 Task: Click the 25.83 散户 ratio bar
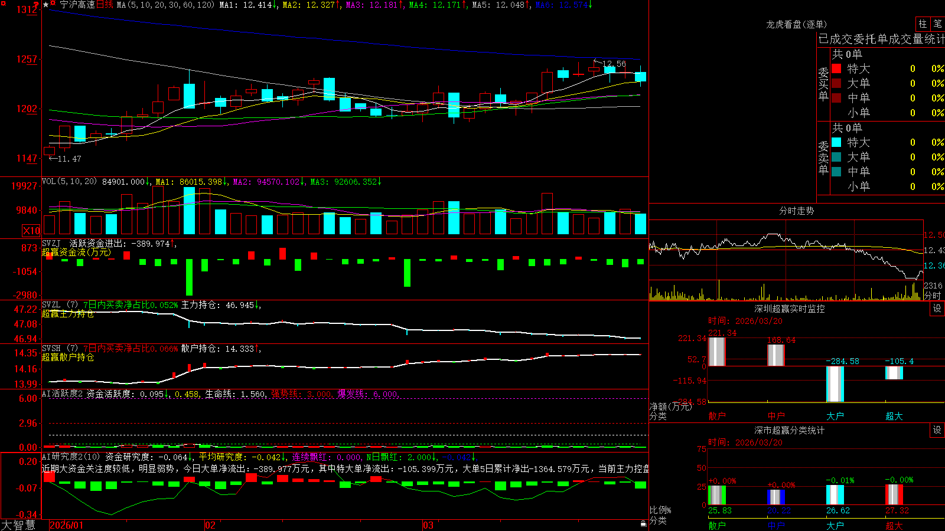[716, 495]
